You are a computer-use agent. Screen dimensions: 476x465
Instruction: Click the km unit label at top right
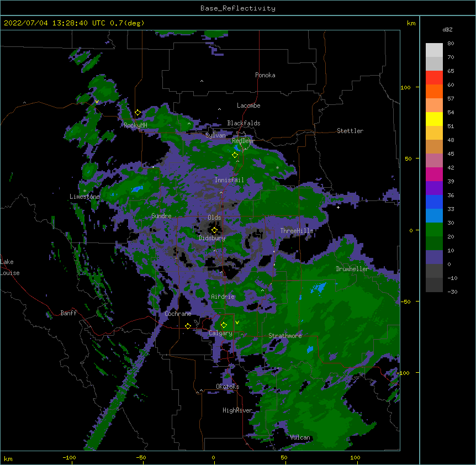[x=411, y=23]
